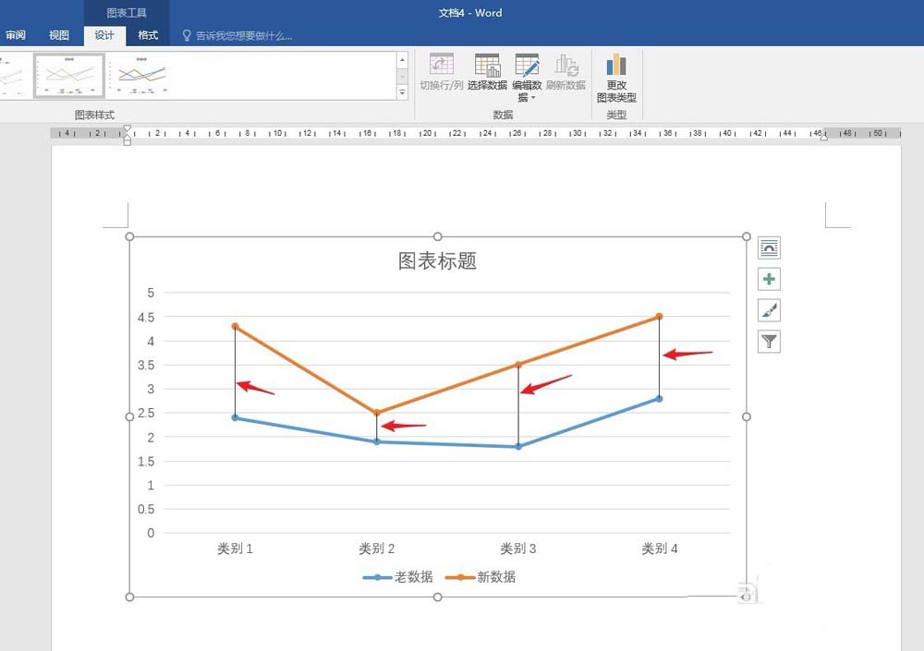Select the second chart style thumbnail

[67, 74]
